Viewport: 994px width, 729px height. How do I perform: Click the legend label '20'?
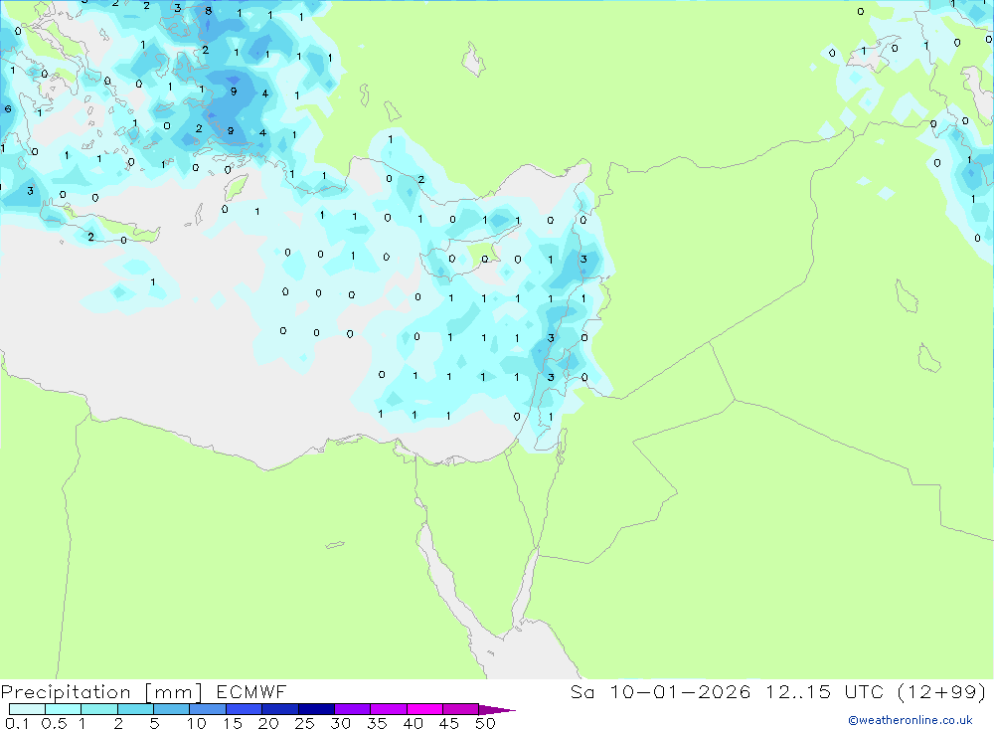point(268,723)
